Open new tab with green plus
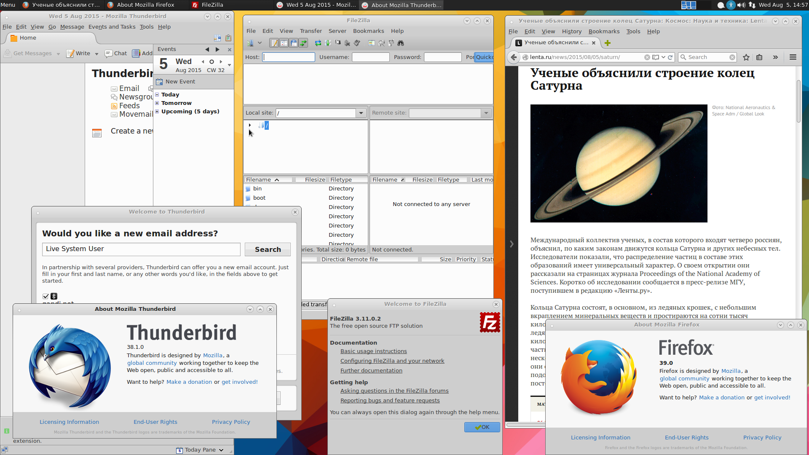809x455 pixels. click(608, 43)
